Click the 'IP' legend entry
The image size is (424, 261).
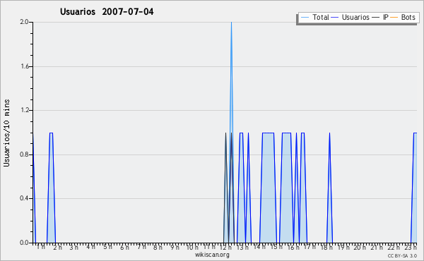pos(380,17)
